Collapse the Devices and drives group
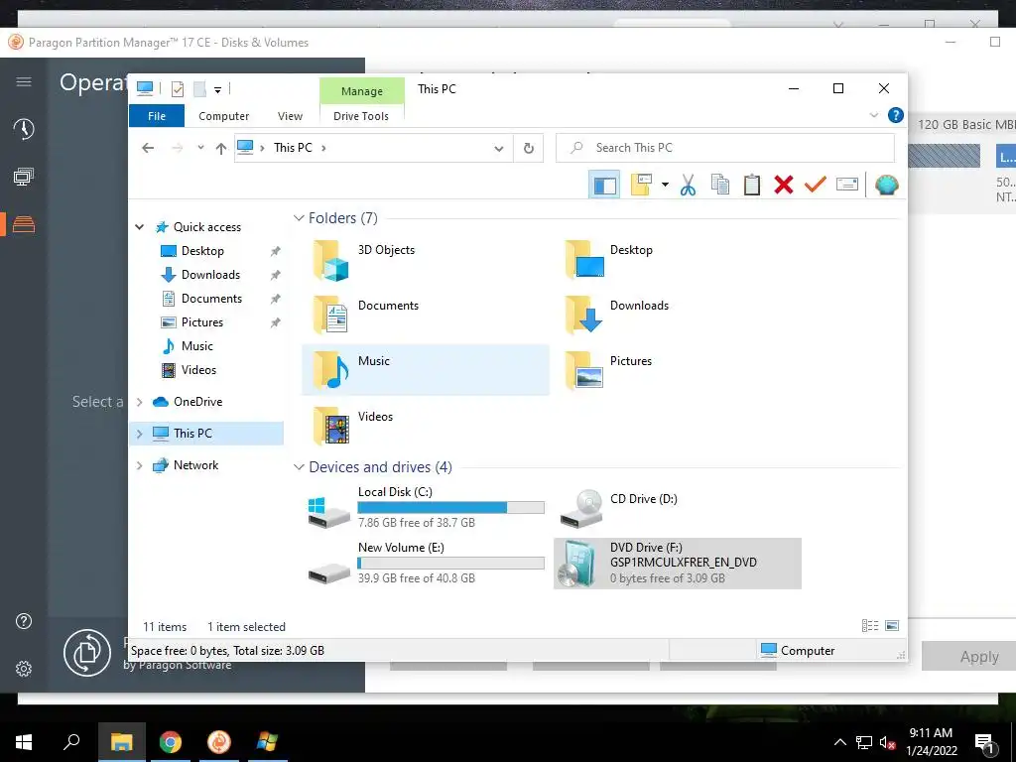This screenshot has height=762, width=1016. 299,467
